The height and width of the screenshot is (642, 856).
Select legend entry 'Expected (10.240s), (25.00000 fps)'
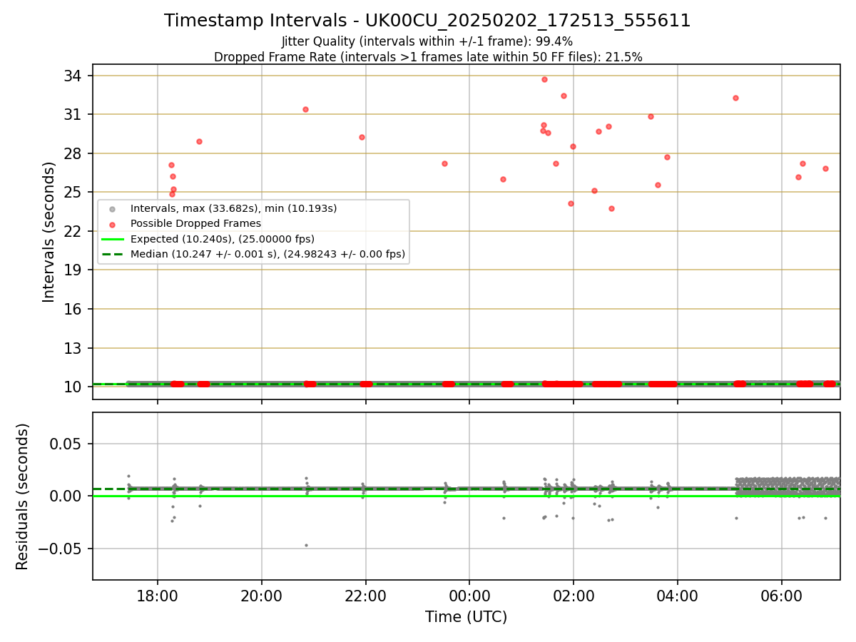click(223, 239)
